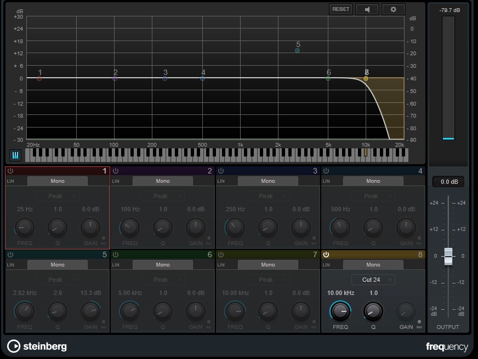Viewport: 478px width, 359px height.
Task: Select EQ node 1 in the graph
Action: (x=39, y=78)
